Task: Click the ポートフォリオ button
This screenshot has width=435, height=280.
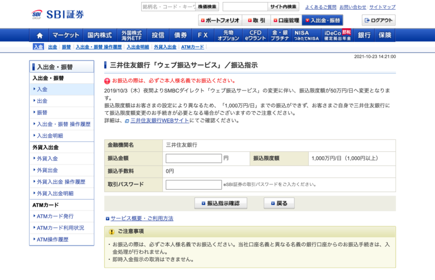Action: pyautogui.click(x=220, y=20)
